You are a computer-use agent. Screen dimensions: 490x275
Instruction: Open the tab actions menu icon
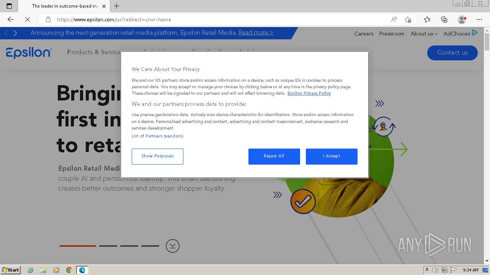[x=9, y=6]
